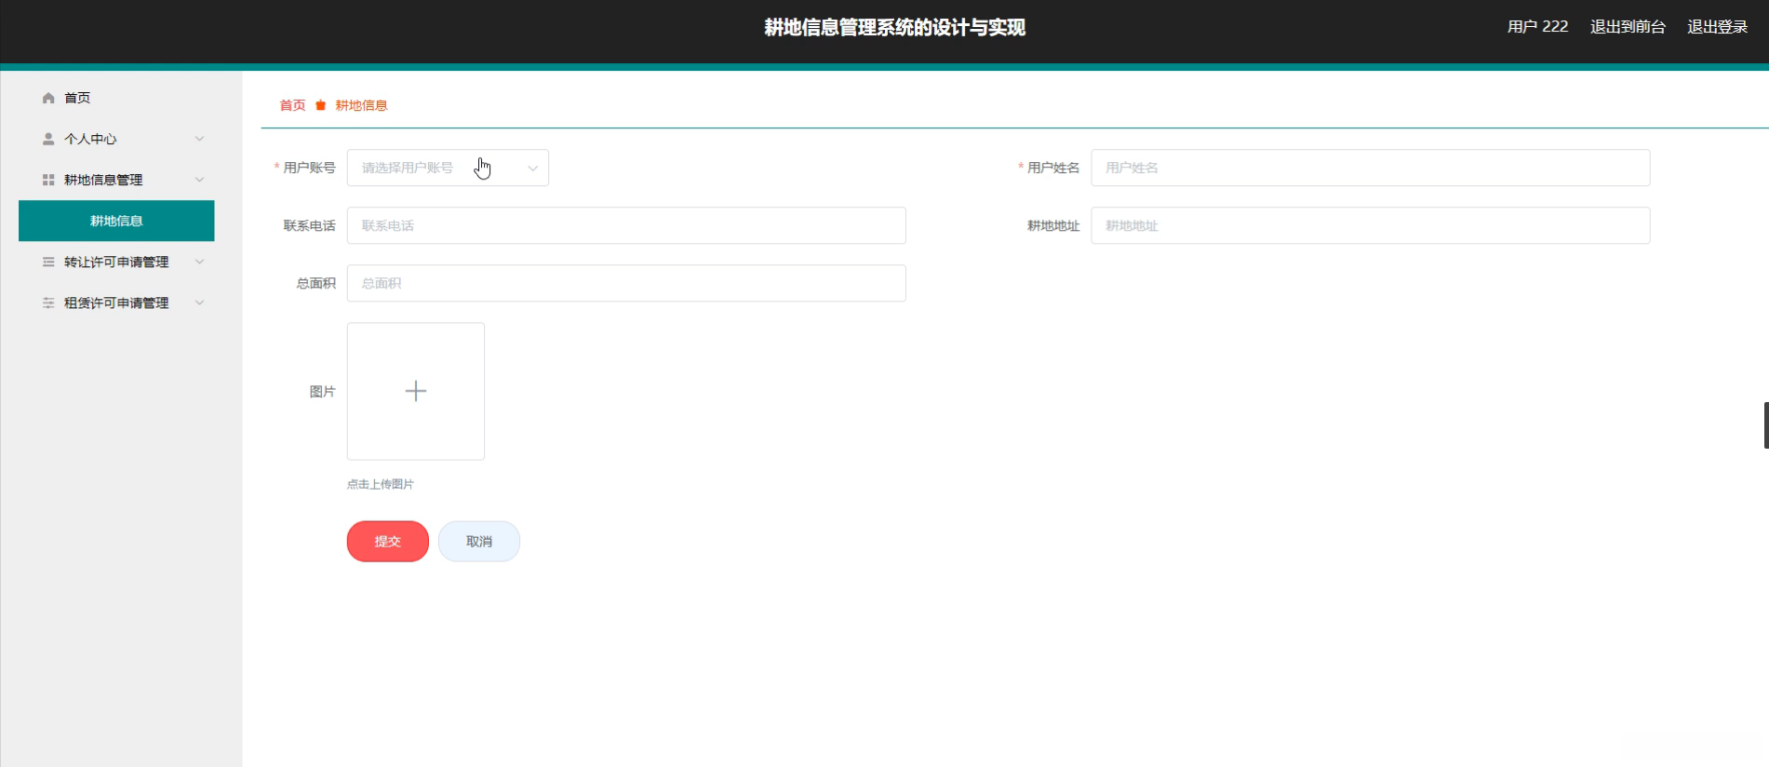Click the image upload box

coord(416,391)
